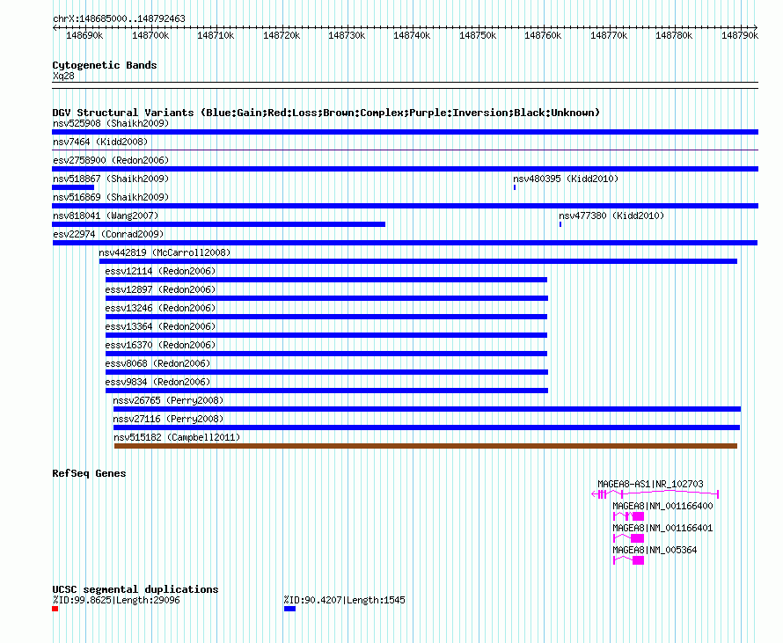783x643 pixels.
Task: Open the Cytogenetic Bands track title
Action: coord(105,65)
